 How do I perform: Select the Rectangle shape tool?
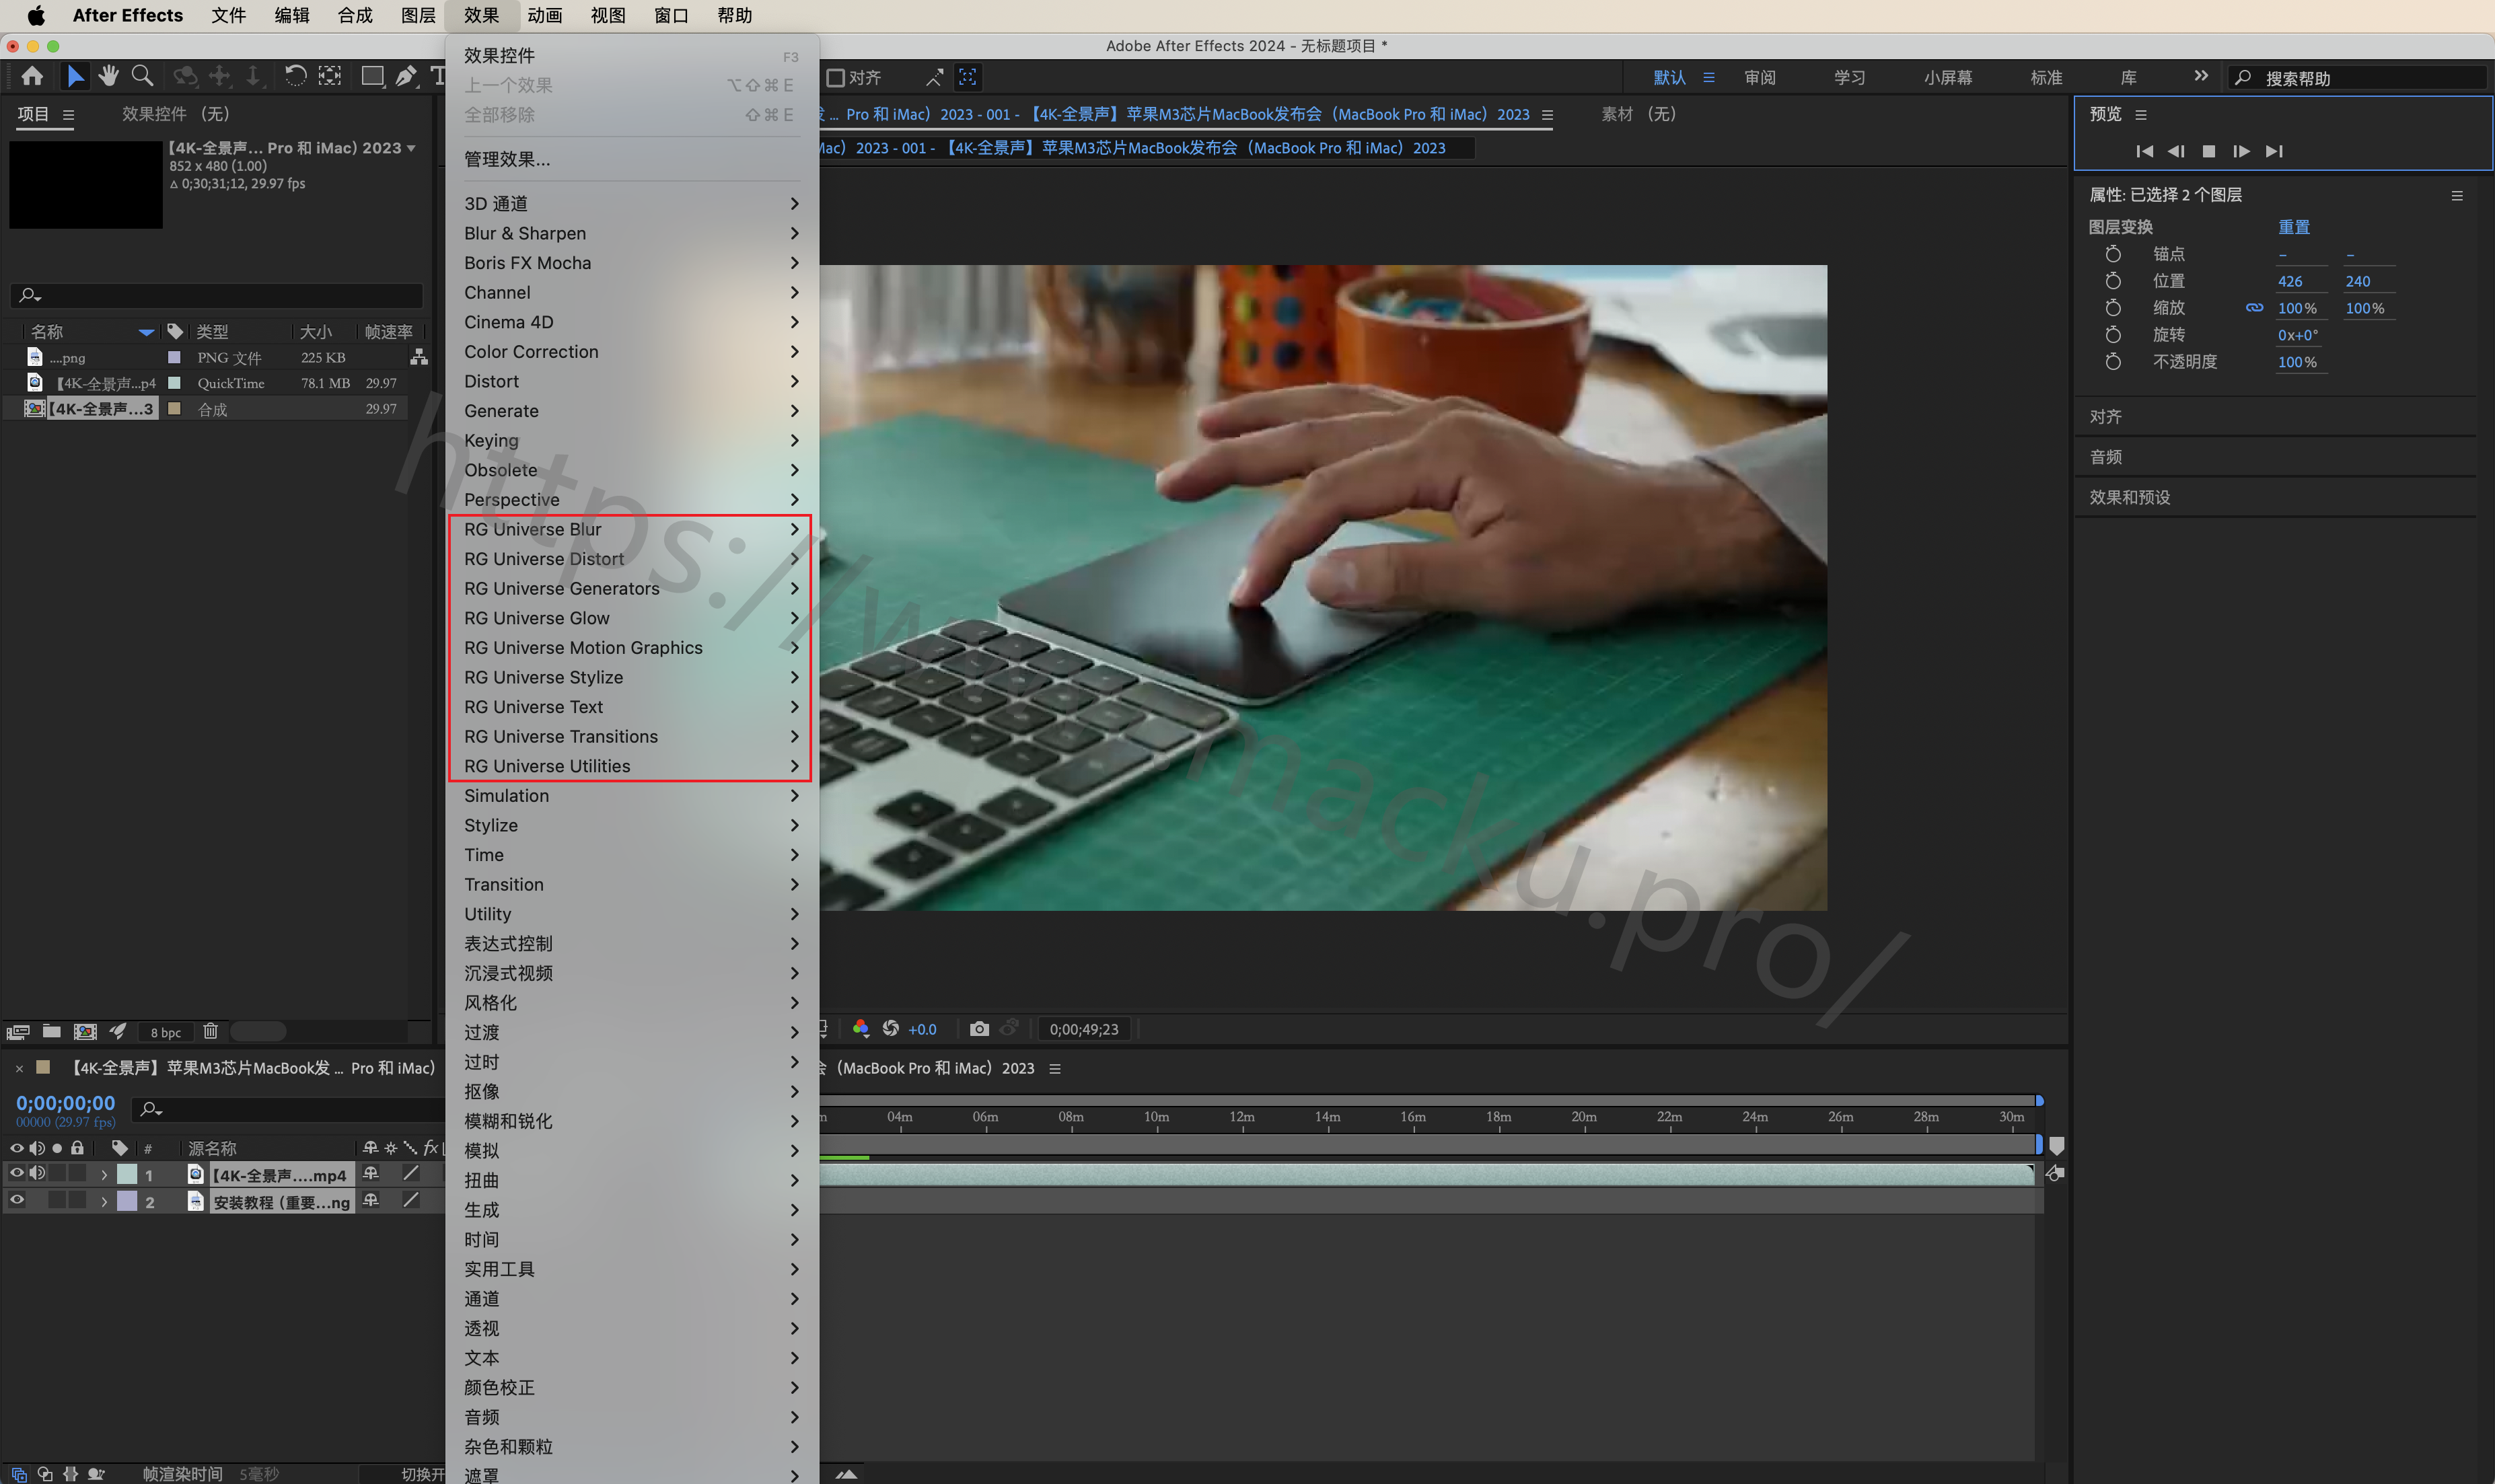click(372, 76)
